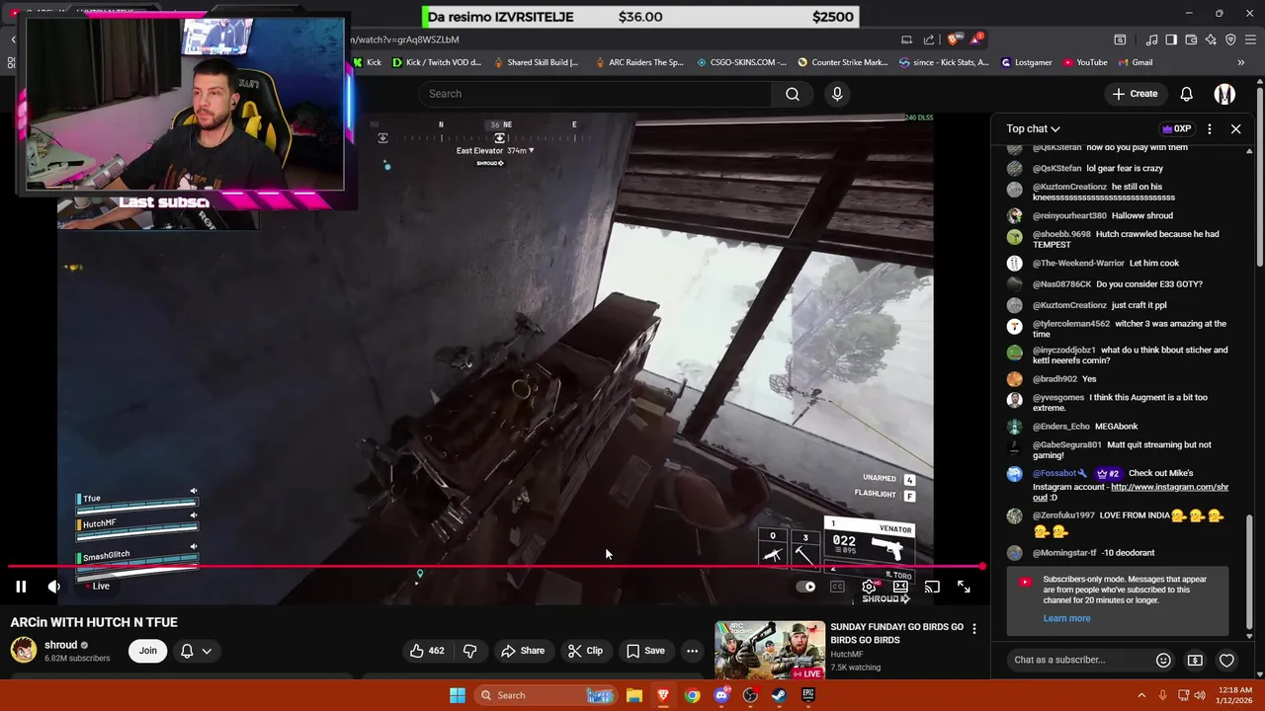The image size is (1265, 711).
Task: Open the Lostgamer bookmark
Action: point(1026,62)
